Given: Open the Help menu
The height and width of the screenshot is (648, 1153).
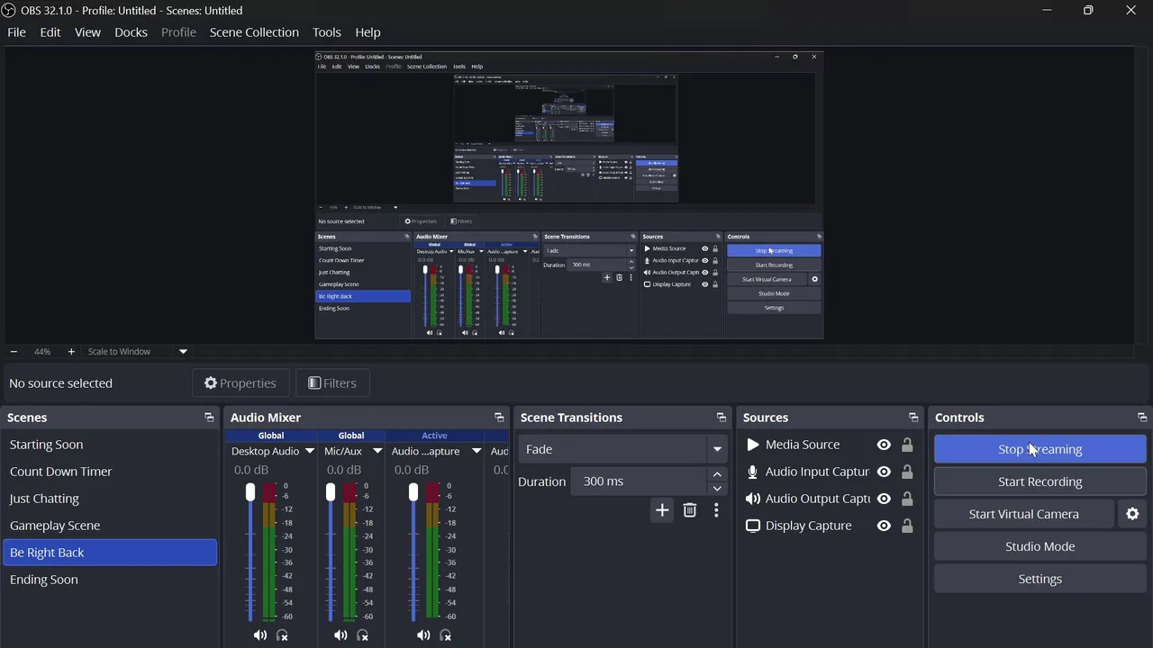Looking at the screenshot, I should tap(368, 32).
